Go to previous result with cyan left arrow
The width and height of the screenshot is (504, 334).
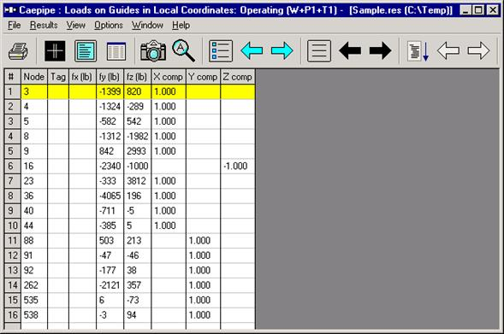252,50
